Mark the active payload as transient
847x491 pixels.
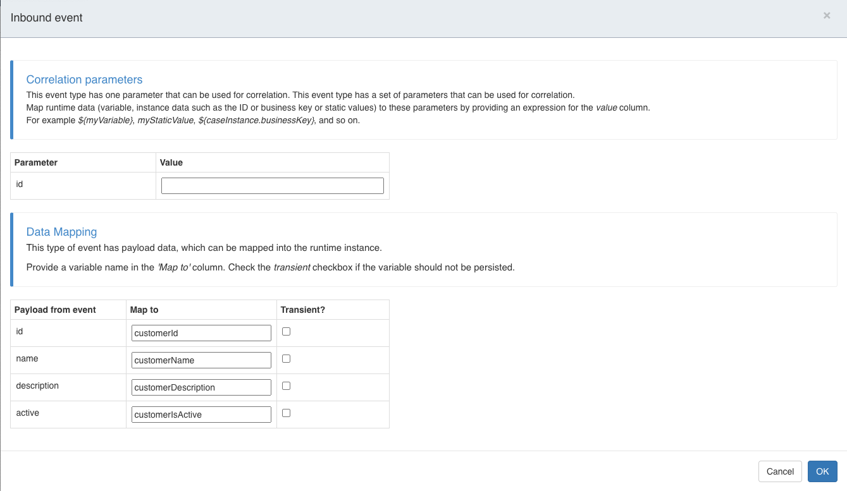[x=286, y=413]
